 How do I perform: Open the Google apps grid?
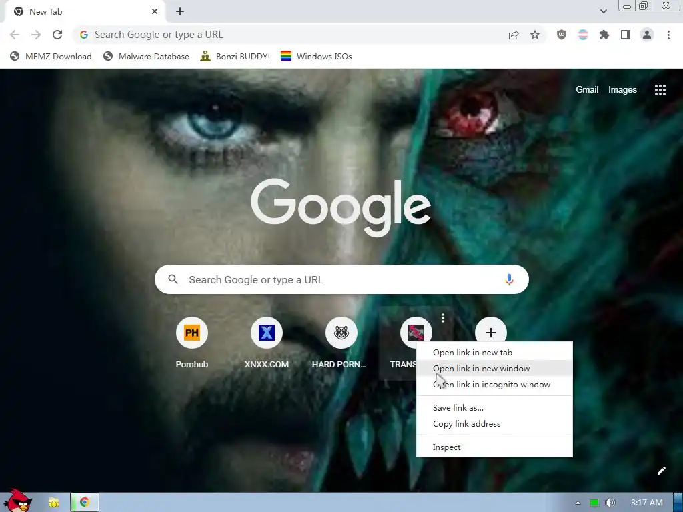pos(660,90)
